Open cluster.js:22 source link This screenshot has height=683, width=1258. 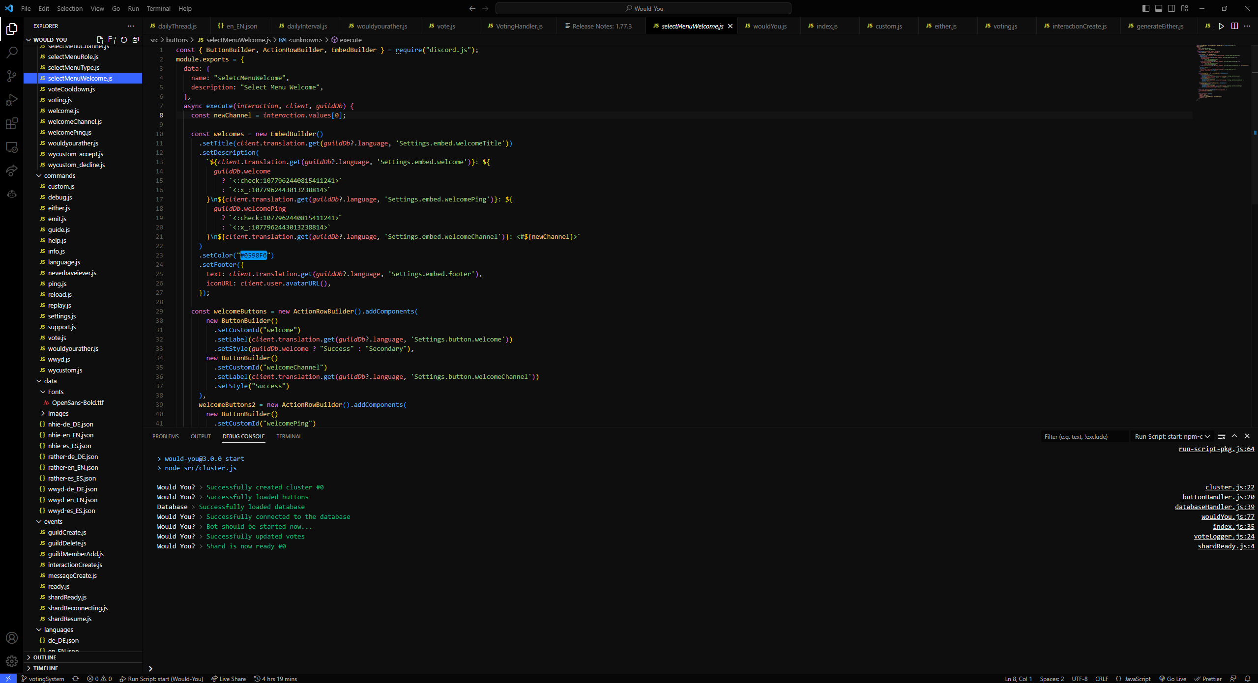1229,487
